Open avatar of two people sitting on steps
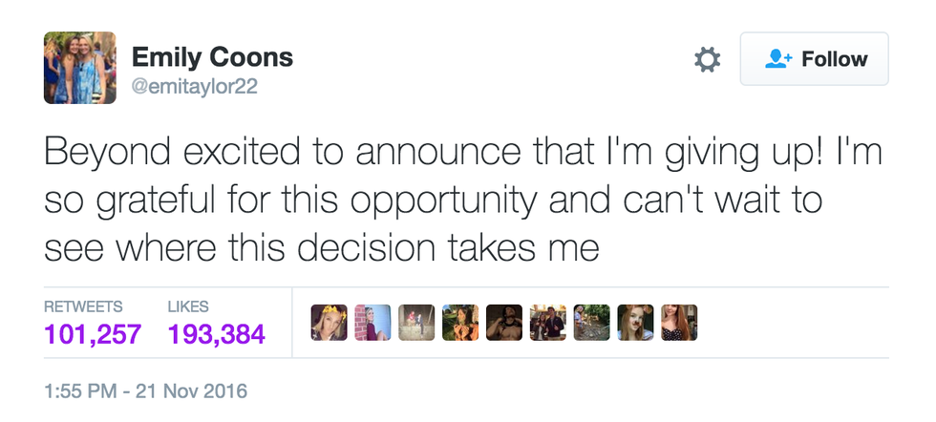This screenshot has width=936, height=422. coord(417,323)
